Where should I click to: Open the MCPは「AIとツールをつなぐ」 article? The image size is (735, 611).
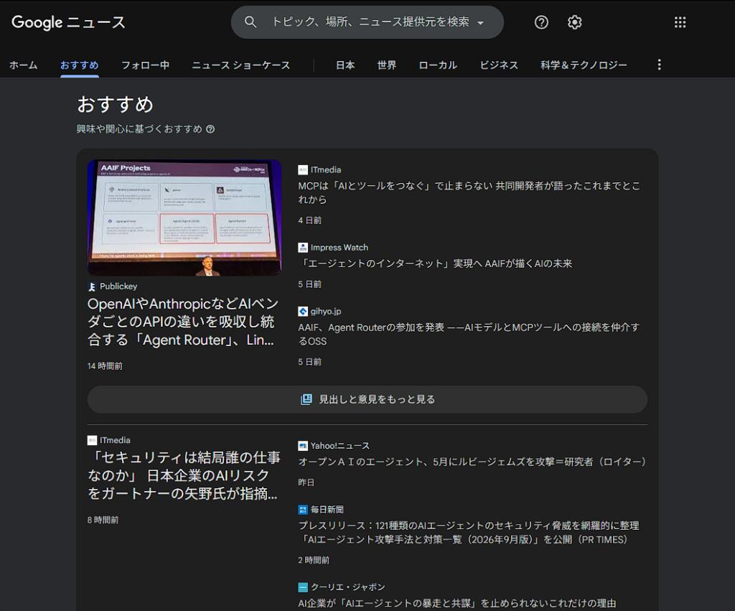click(x=469, y=192)
